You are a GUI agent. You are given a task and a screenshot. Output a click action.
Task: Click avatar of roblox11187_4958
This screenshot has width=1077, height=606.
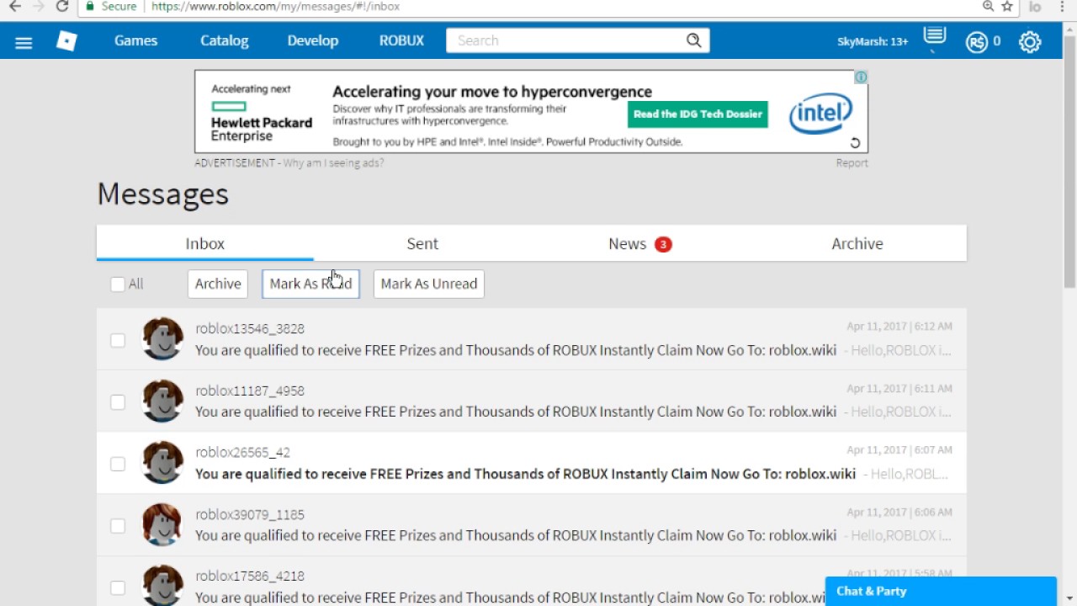tap(162, 401)
